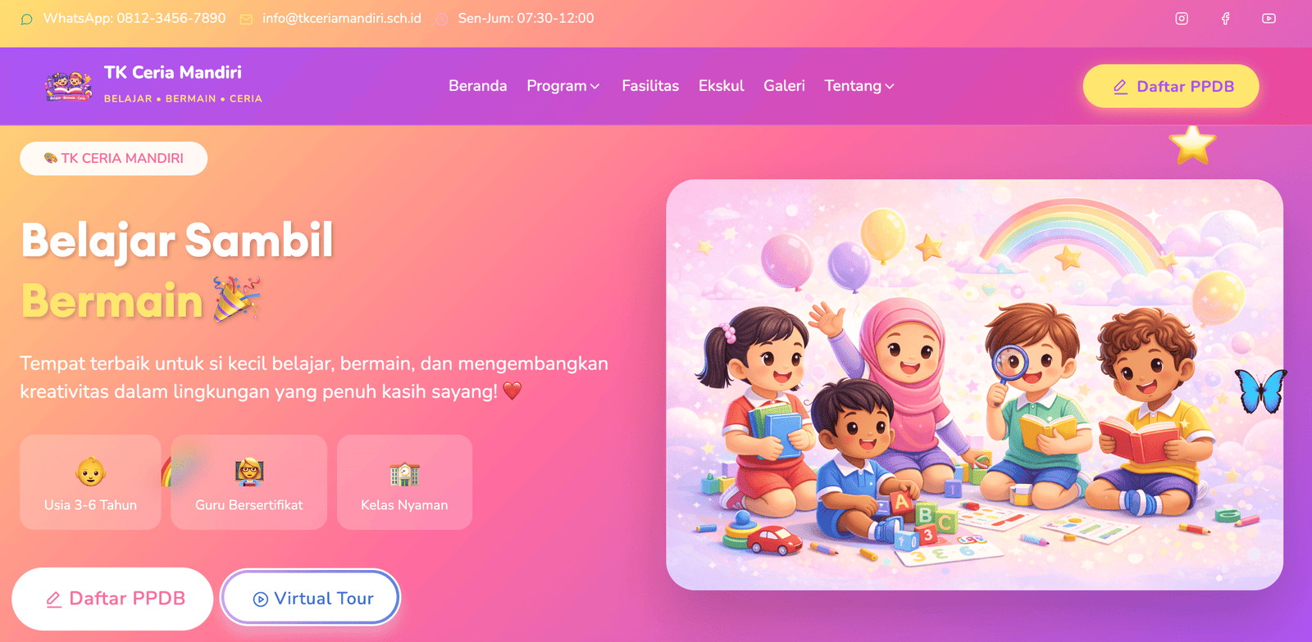1312x642 pixels.
Task: Click the WhatsApp chat bubble icon
Action: 27,19
